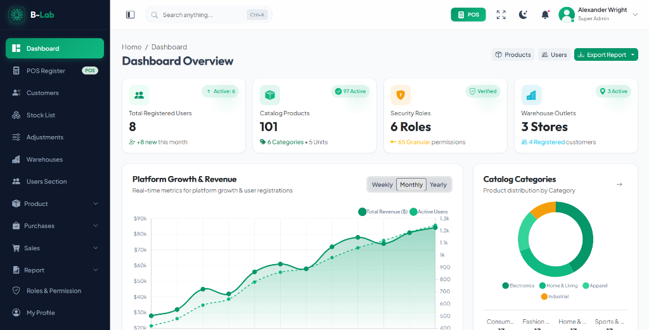This screenshot has width=649, height=330.
Task: Click Alexander Wright's avatar
Action: [x=566, y=15]
